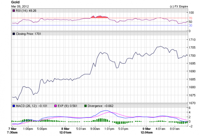Click the purple RSI legend swatch

[x=14, y=11]
